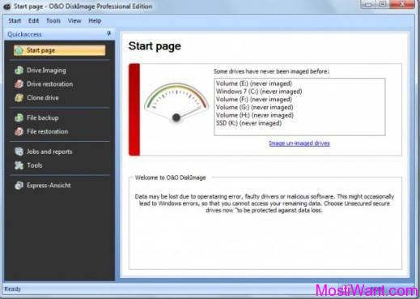Select Volume (H:) (never imaged) entry
The image size is (420, 299).
coord(255,115)
